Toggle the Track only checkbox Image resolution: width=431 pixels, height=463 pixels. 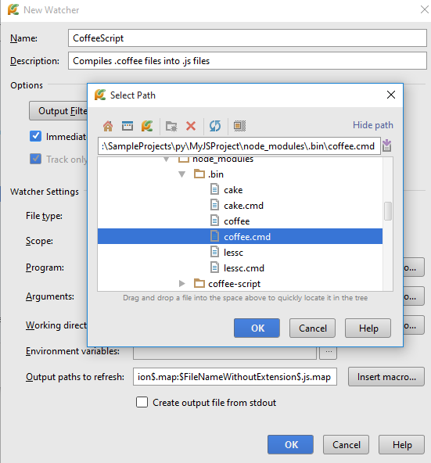tap(35, 159)
